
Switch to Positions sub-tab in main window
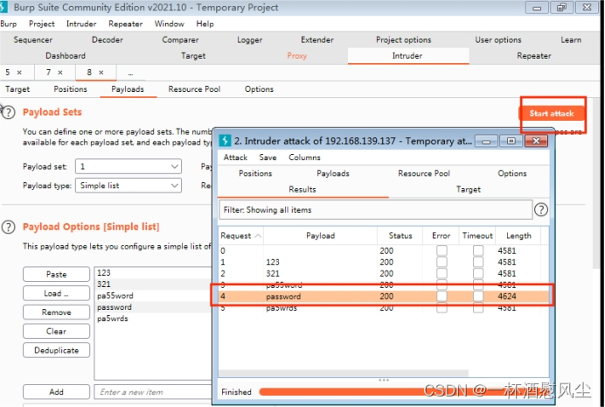pos(70,89)
